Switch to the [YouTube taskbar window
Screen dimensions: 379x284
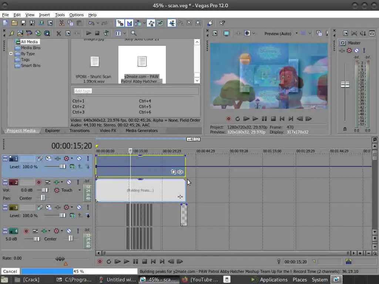(x=199, y=280)
